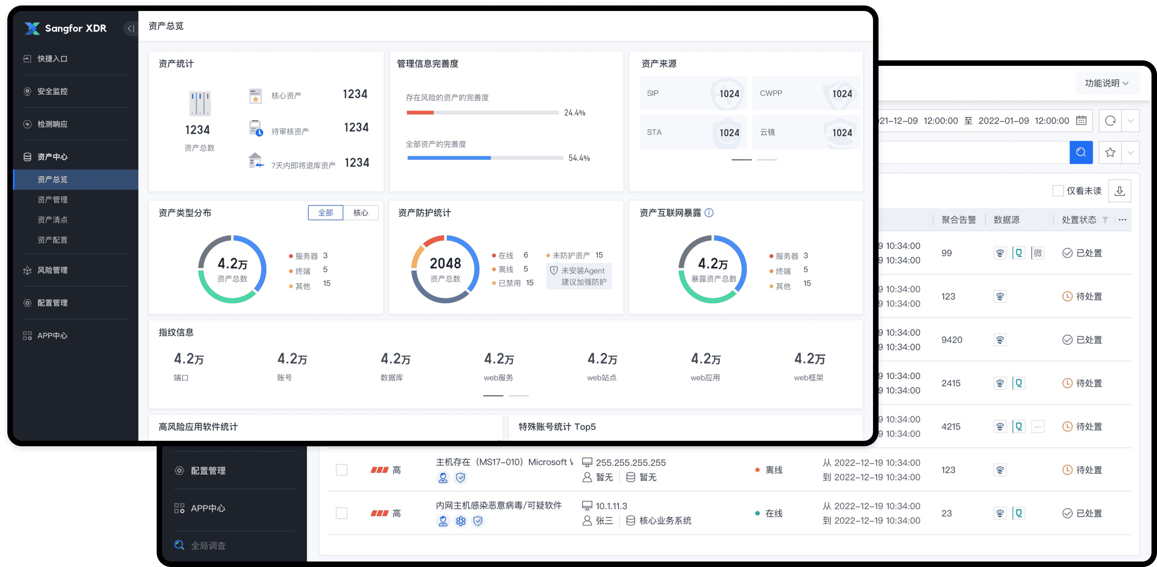Open 风险管理 in the front sidebar
This screenshot has height=567, width=1157.
52,270
